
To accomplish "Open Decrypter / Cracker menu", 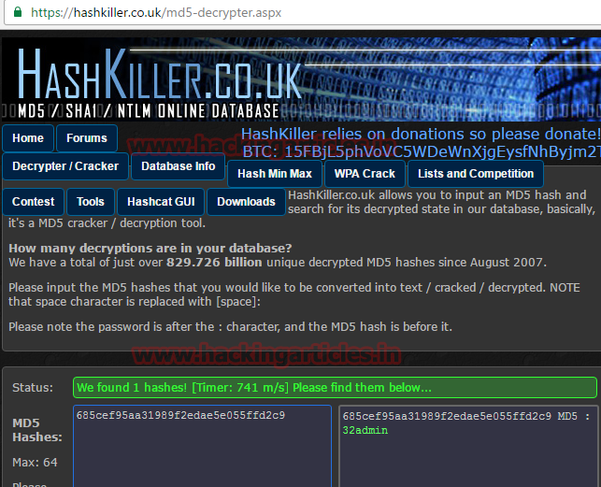I will click(x=65, y=166).
